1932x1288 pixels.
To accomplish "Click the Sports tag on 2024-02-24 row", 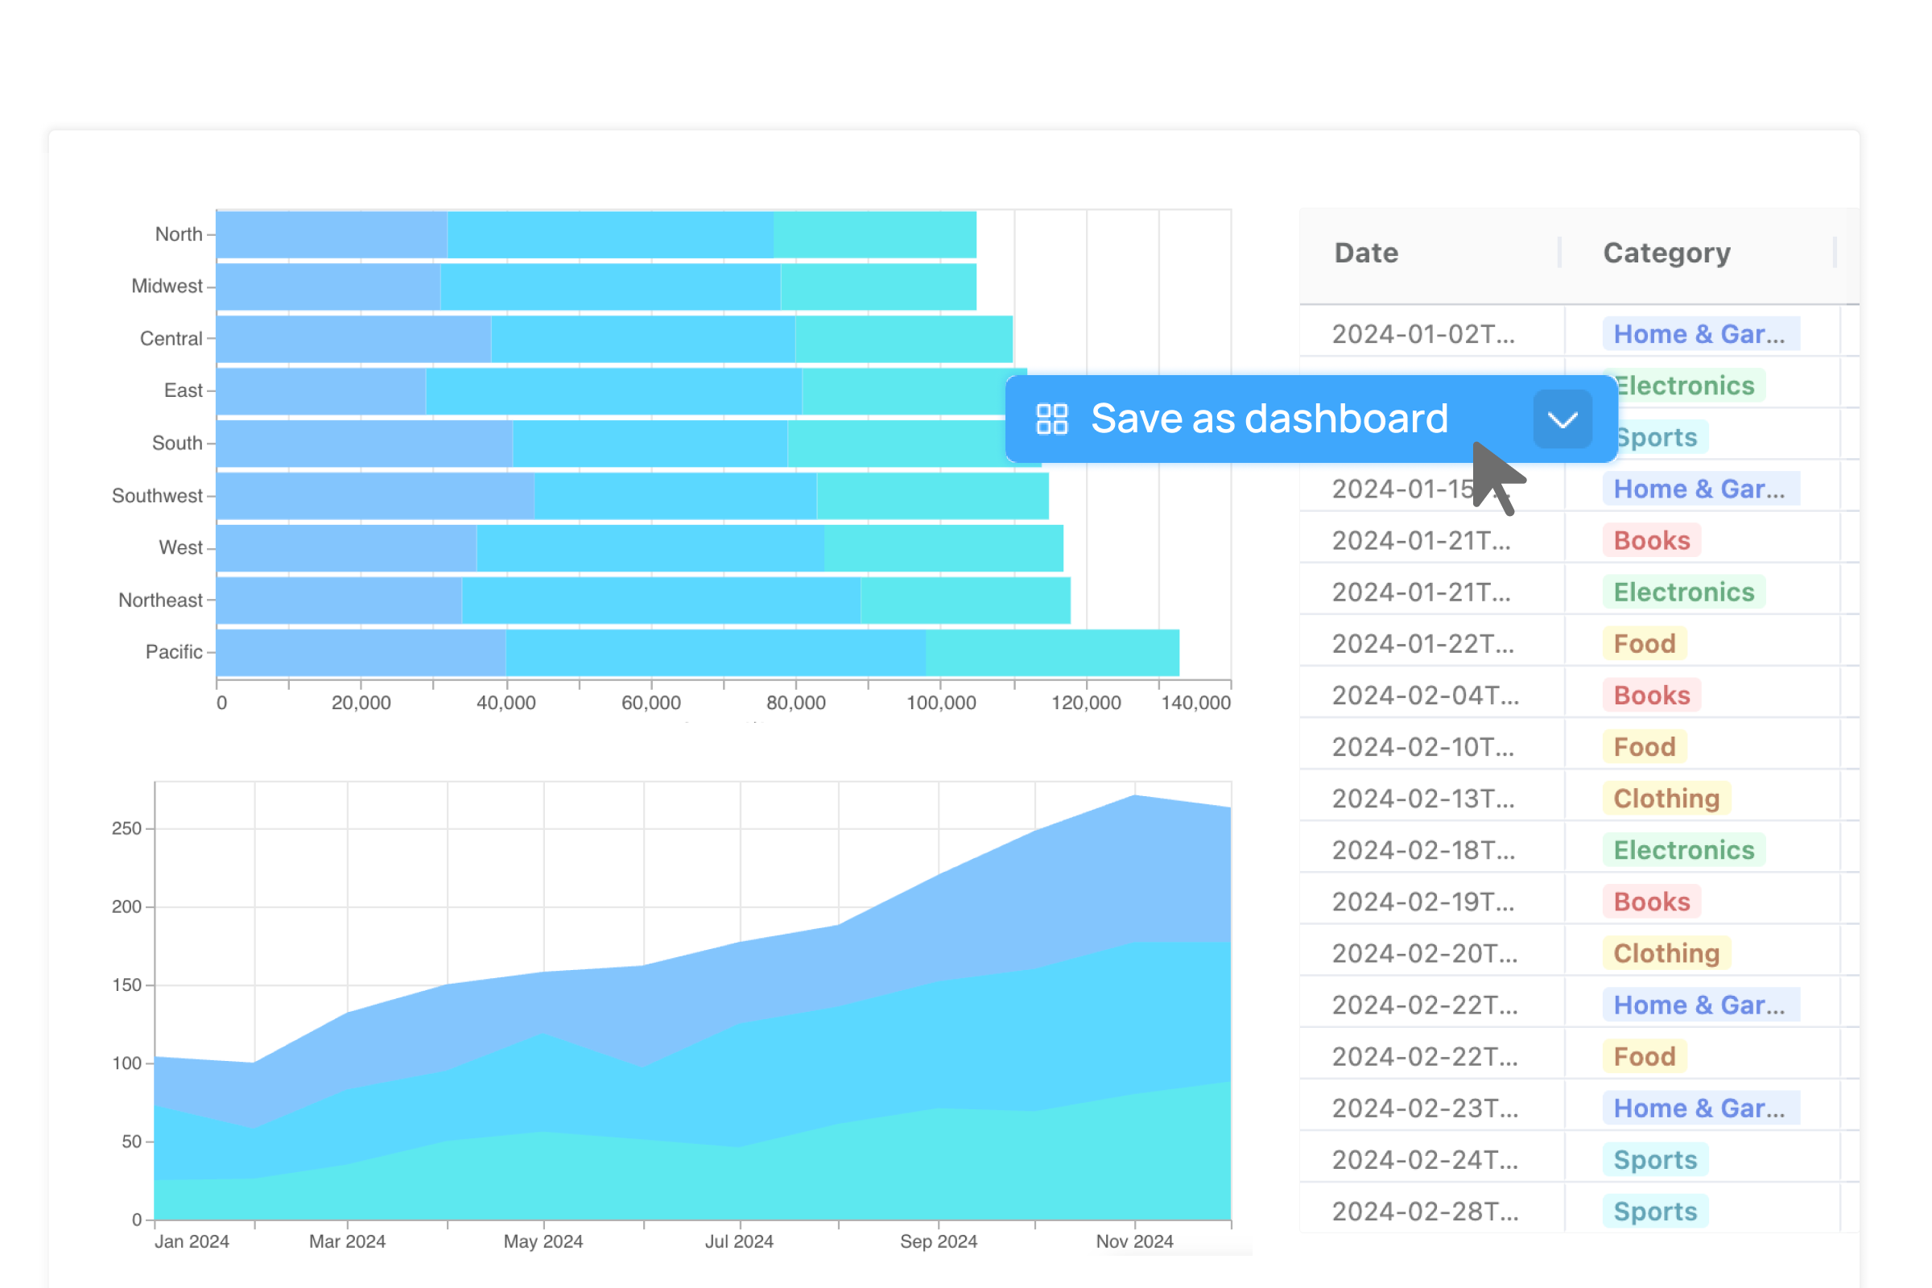I will (x=1654, y=1160).
